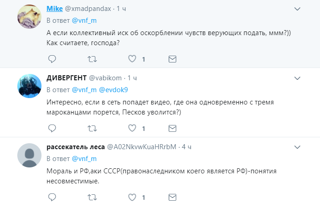Retweet ДИВЕРГЕНТ's tweet
Image resolution: width=320 pixels, height=203 pixels.
[x=92, y=129]
